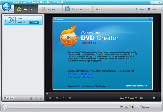Viewport: 163px width, 112px height.
Task: Open the D5 disc type dropdown
Action: (136, 107)
